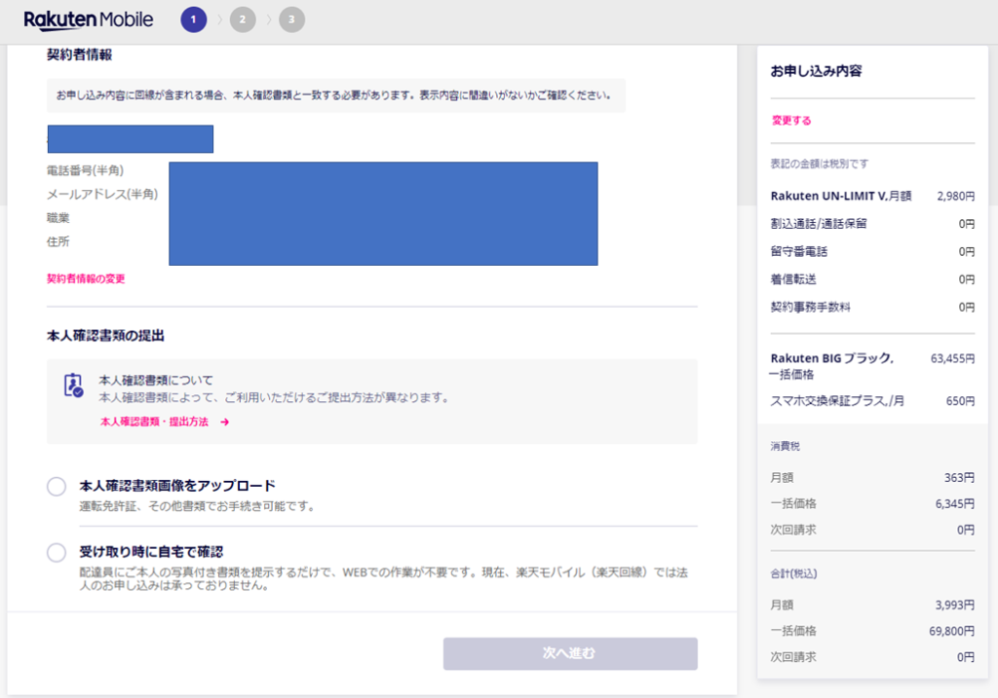
Task: Click 着信転送 row
Action: point(872,279)
